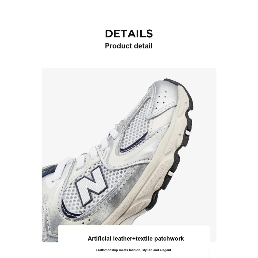Image resolution: width=258 pixels, height=258 pixels.
Task: Click the upper white insert tab on the outsole
Action: tap(187, 133)
